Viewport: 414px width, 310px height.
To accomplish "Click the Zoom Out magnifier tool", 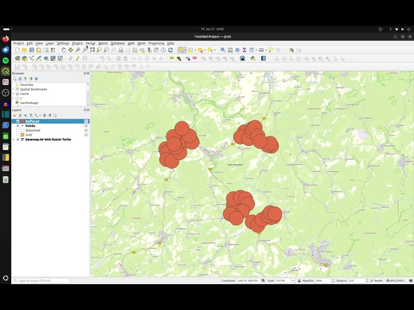I will coord(85,50).
